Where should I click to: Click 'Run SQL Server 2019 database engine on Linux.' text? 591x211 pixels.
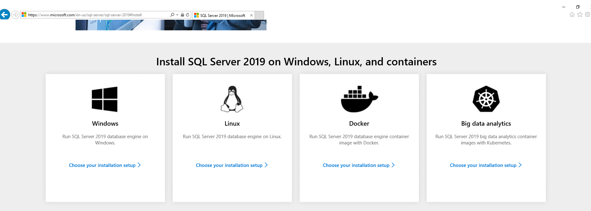232,137
